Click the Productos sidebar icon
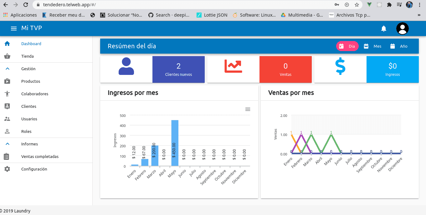This screenshot has width=426, height=215. pos(7,81)
